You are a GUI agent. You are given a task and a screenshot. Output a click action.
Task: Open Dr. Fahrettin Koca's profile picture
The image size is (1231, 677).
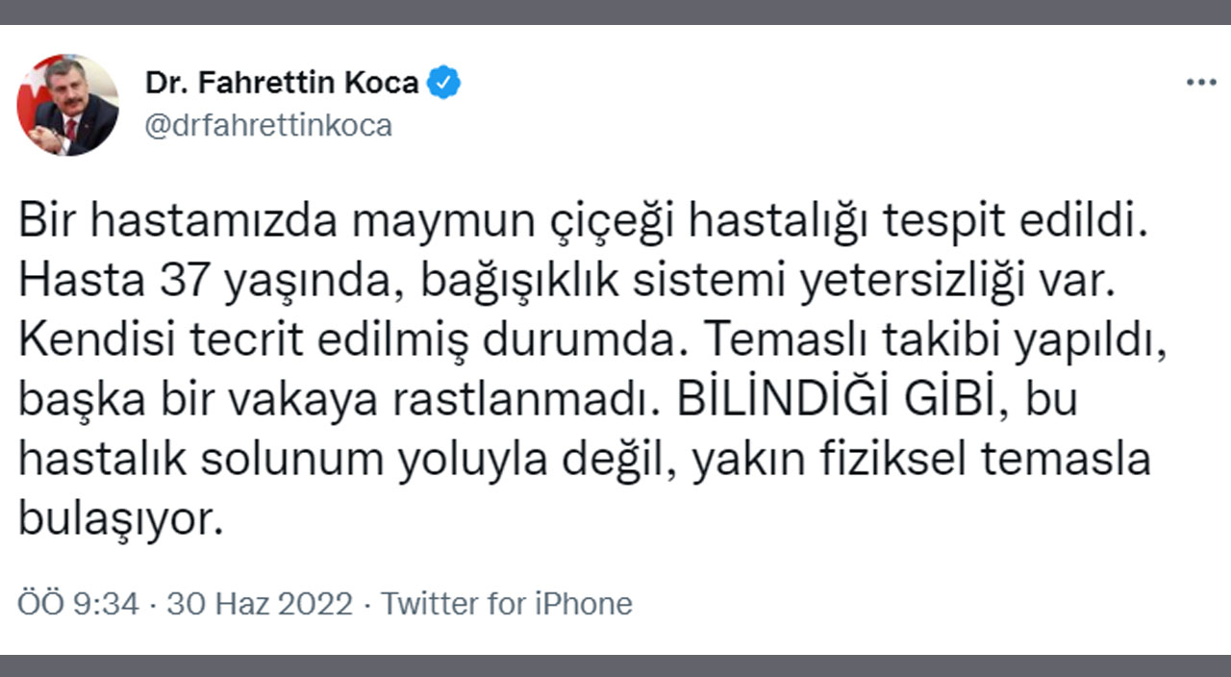point(67,105)
